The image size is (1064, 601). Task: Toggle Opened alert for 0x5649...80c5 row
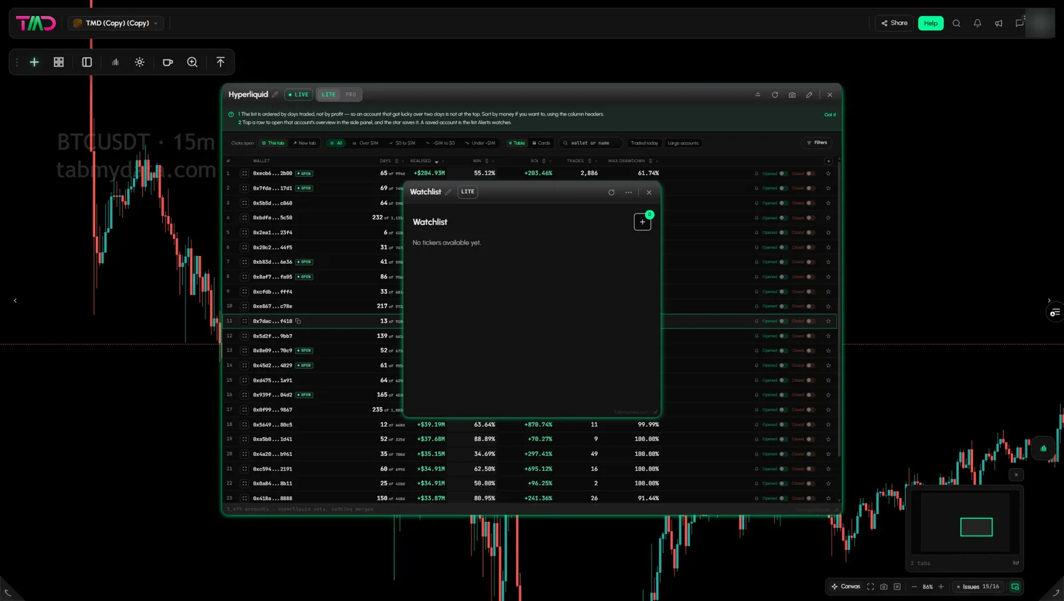783,425
